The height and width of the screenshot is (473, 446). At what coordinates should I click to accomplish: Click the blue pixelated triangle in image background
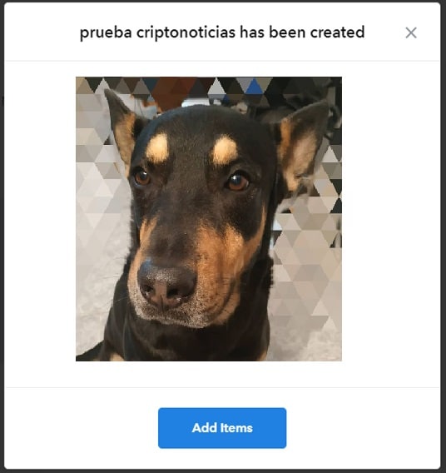pyautogui.click(x=254, y=87)
